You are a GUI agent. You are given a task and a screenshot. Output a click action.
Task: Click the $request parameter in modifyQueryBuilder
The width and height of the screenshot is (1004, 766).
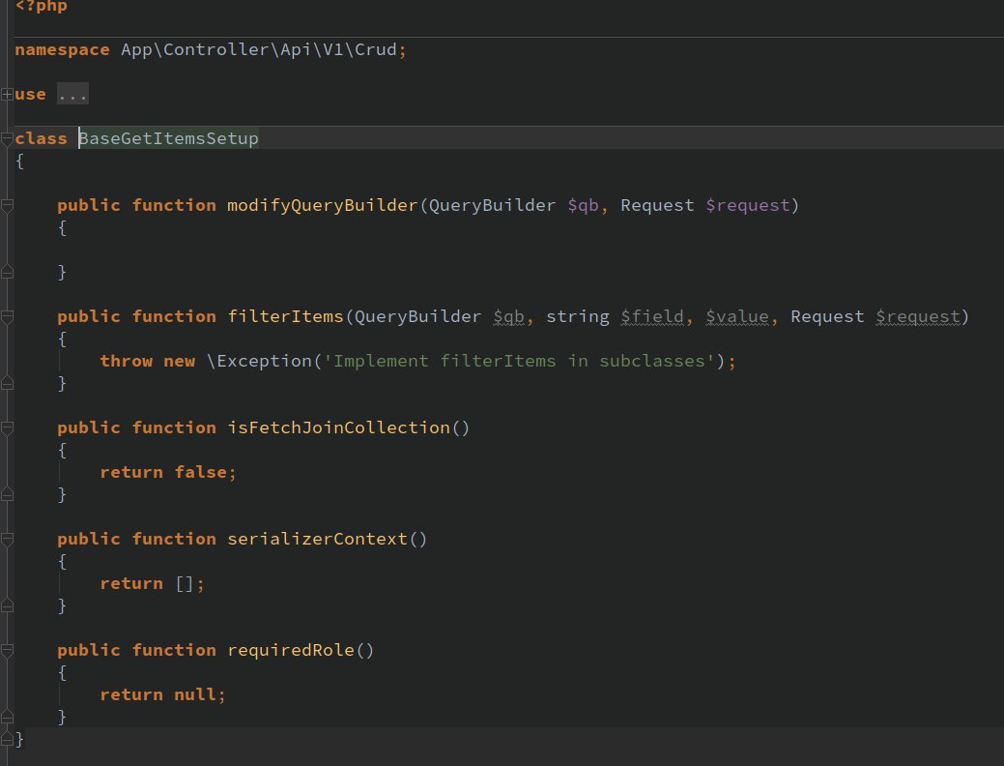748,205
